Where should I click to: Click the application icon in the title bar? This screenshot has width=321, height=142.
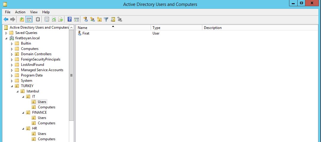(5, 4)
